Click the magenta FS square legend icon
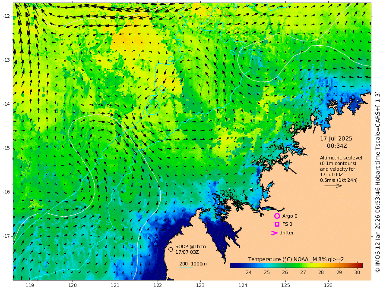380x293 pixels. [277, 224]
